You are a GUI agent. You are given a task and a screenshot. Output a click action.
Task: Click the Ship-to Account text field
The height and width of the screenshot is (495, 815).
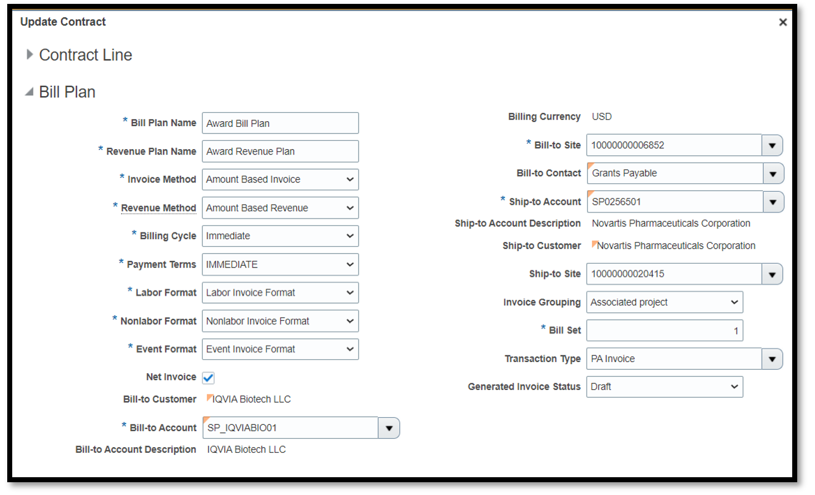[x=675, y=202]
